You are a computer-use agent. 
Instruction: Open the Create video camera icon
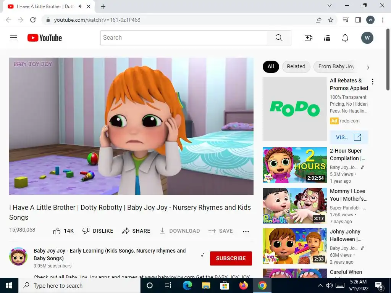tap(309, 38)
